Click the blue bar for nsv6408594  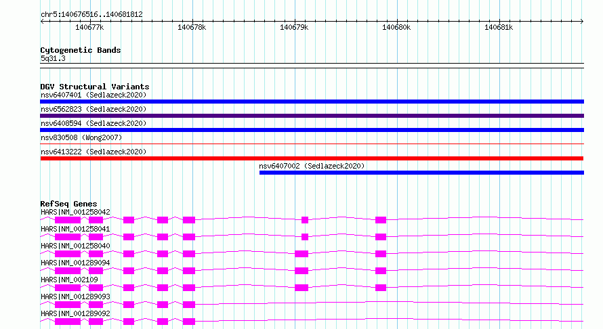pyautogui.click(x=312, y=130)
